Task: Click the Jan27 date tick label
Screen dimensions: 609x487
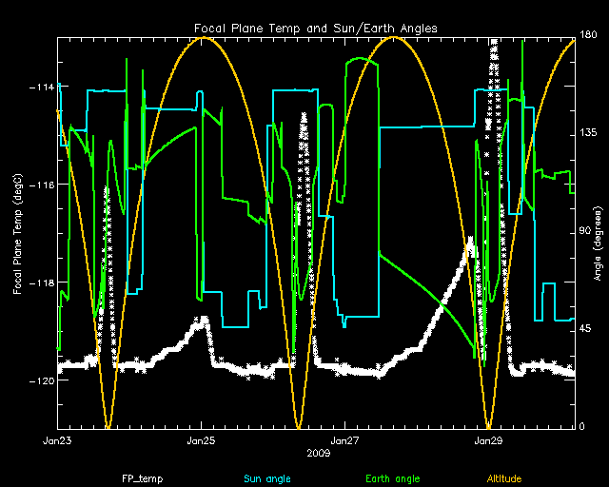Action: 344,441
